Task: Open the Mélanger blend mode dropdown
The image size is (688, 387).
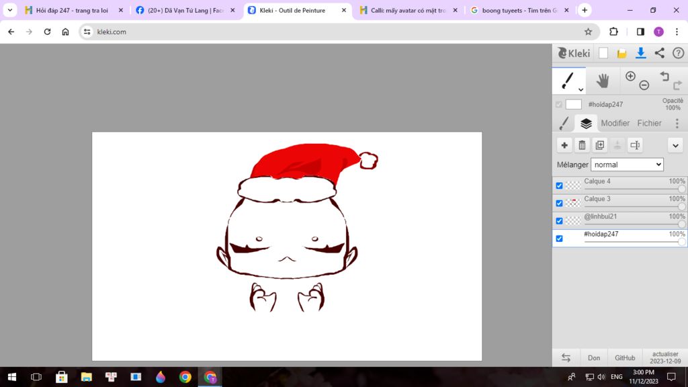Action: click(x=627, y=165)
